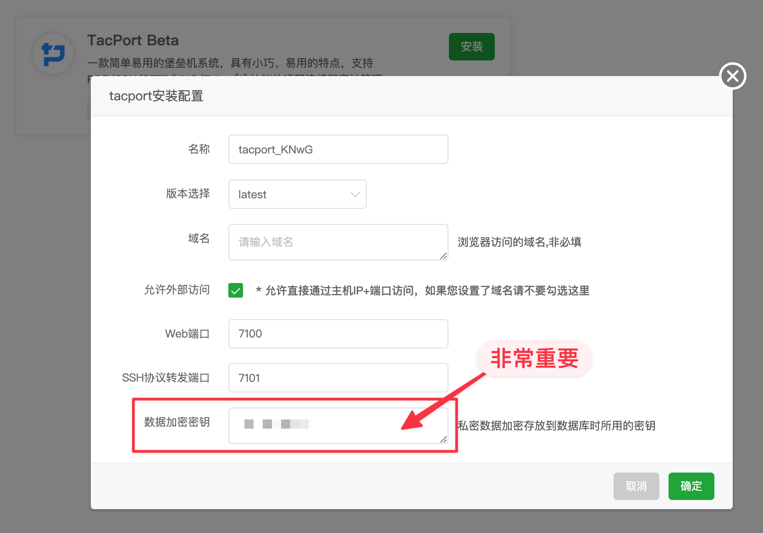The height and width of the screenshot is (533, 763).
Task: Click the 域名 label
Action: (199, 239)
